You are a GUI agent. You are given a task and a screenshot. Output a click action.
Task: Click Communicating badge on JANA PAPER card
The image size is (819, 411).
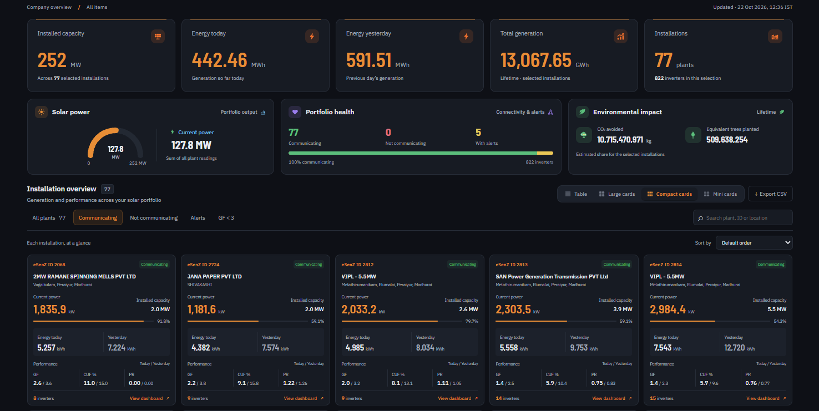[309, 265]
